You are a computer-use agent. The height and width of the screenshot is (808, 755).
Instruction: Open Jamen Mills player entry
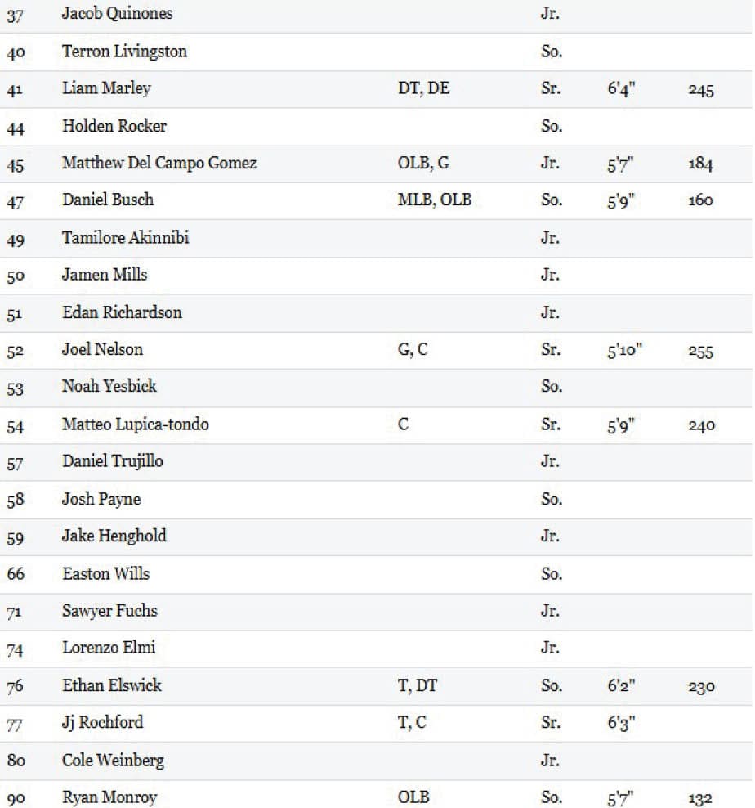(x=105, y=275)
